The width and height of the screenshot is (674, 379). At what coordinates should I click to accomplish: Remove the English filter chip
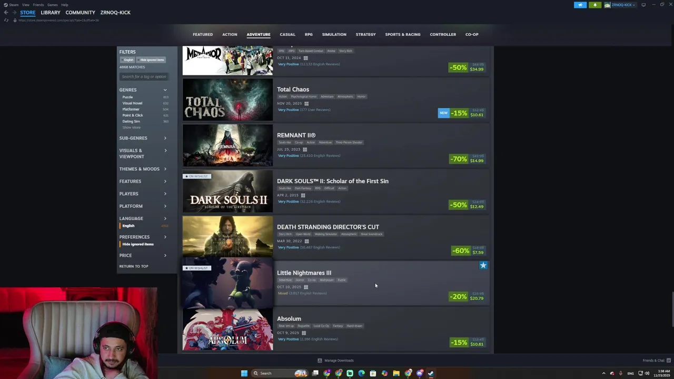(127, 60)
